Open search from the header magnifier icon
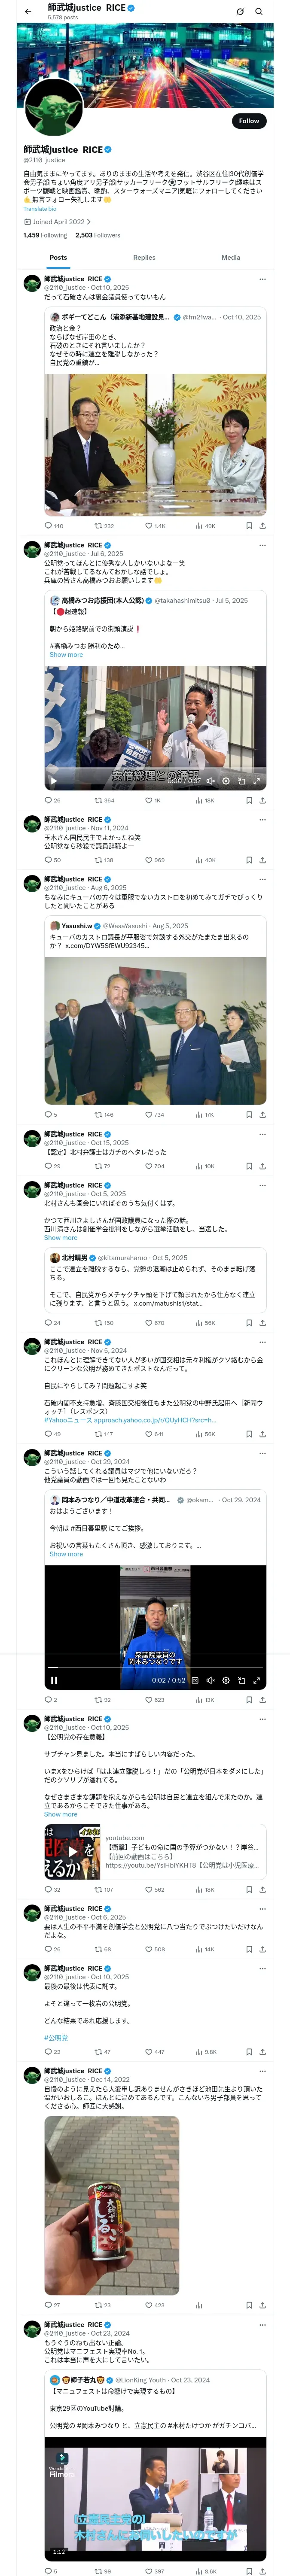Viewport: 290px width, 2576px height. pos(259,11)
